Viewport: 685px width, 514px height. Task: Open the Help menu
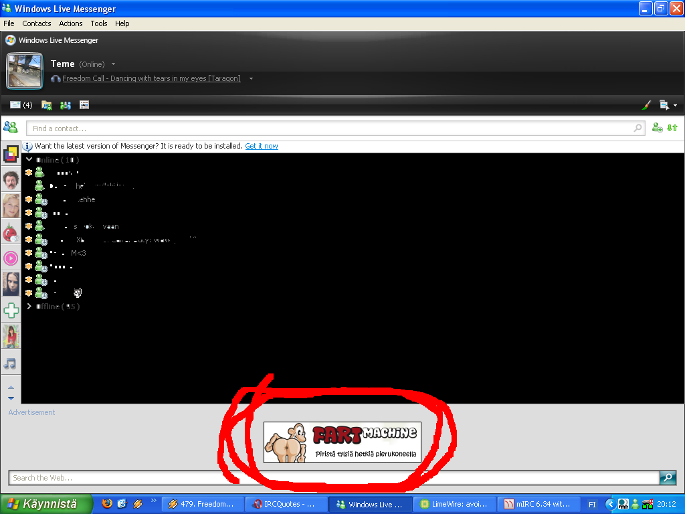(122, 23)
